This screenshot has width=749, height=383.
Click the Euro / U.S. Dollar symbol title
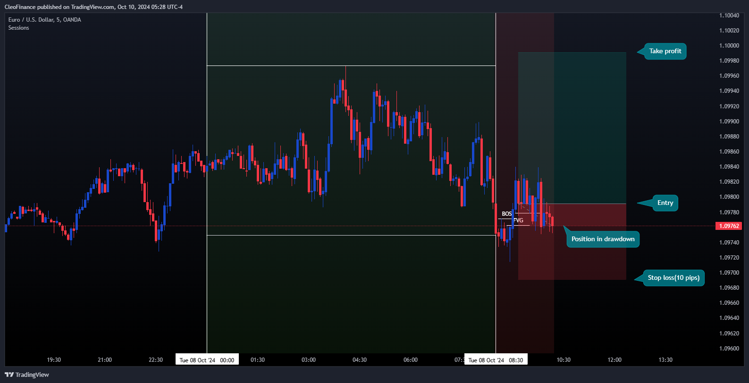pos(45,20)
